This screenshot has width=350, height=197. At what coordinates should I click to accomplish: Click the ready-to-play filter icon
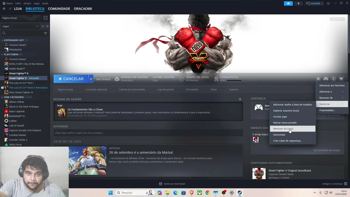pyautogui.click(x=47, y=26)
